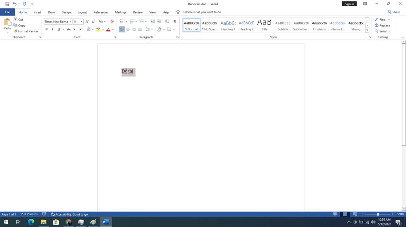Open Ribbon Display Options
This screenshot has width=406, height=227.
point(365,4)
